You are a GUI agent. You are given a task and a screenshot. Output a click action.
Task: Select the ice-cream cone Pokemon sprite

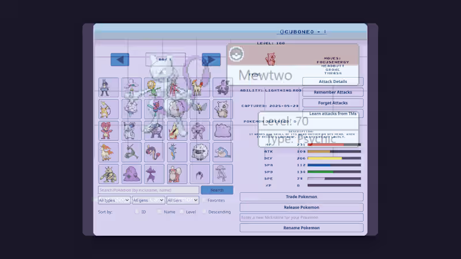pyautogui.click(x=131, y=109)
